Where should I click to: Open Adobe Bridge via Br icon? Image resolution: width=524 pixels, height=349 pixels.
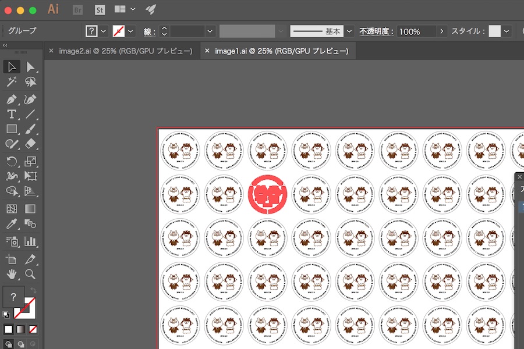tap(78, 9)
